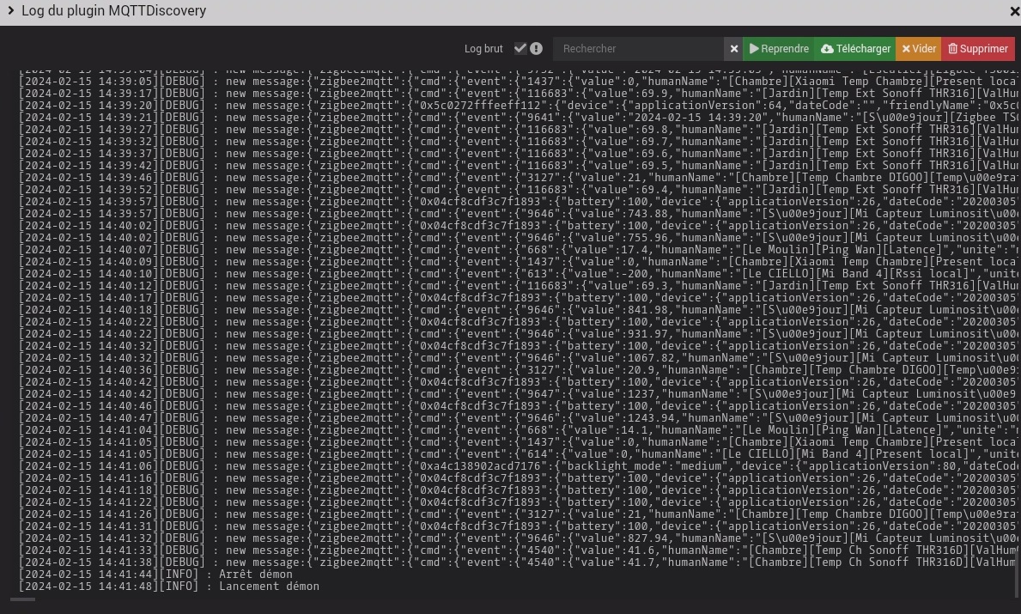Click the log entry timestamped 14:40:07
Screen dimensions: 1021x614
click(x=518, y=250)
